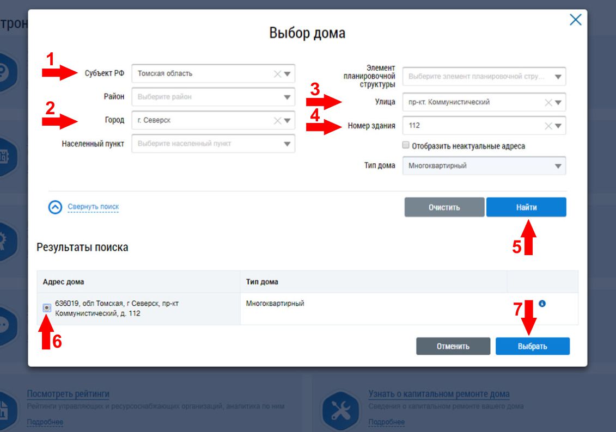Clear the Город field with X icon
The width and height of the screenshot is (616, 432).
click(277, 120)
